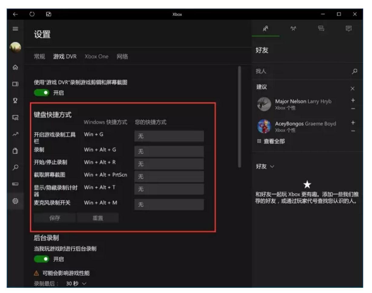Click the 键盘快捷方式 heading
372x293 pixels.
[x=53, y=115]
